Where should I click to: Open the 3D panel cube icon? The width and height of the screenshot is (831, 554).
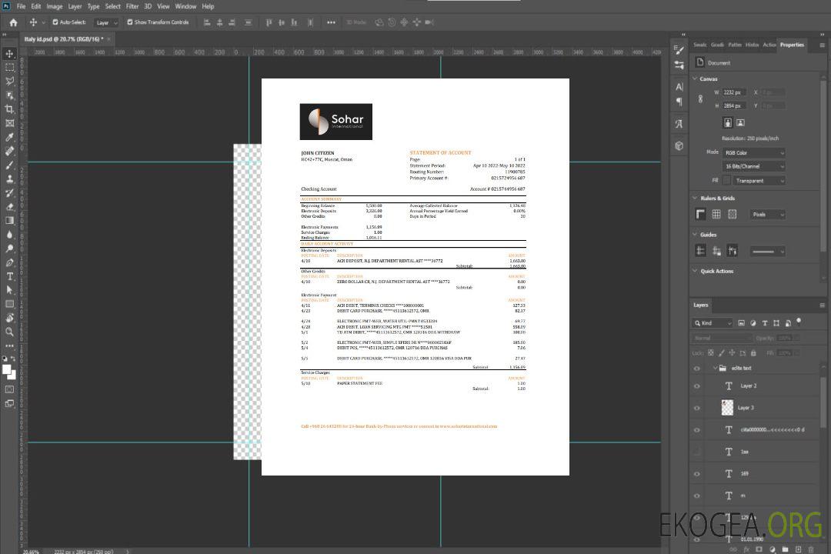pyautogui.click(x=679, y=145)
